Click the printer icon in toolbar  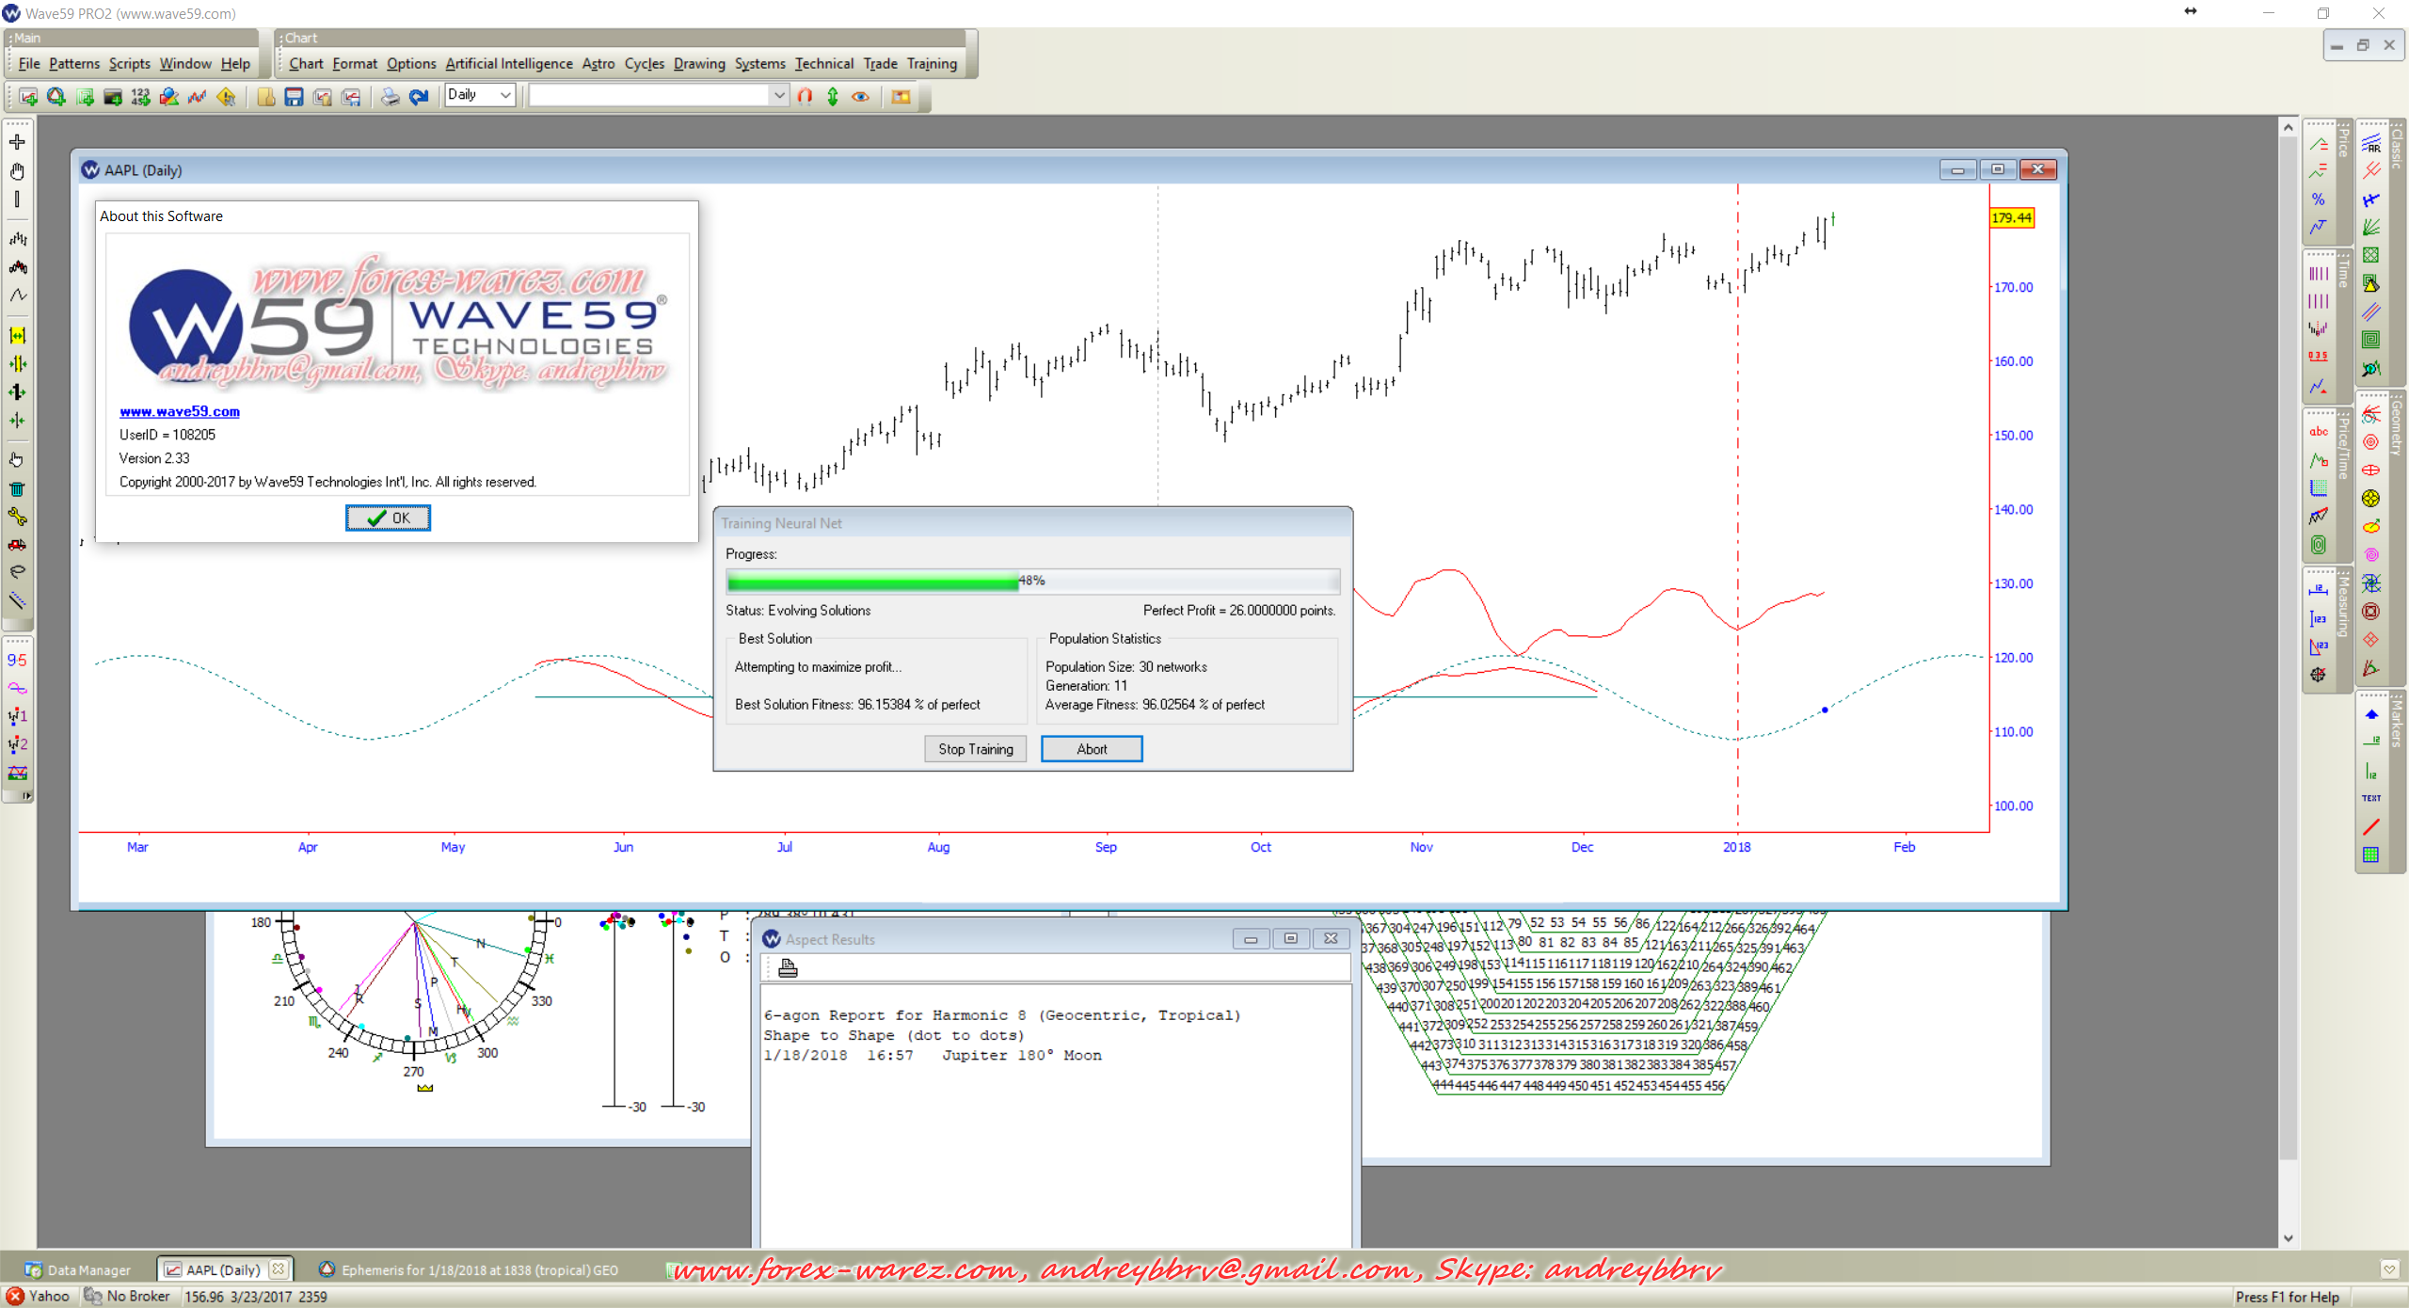(x=390, y=96)
